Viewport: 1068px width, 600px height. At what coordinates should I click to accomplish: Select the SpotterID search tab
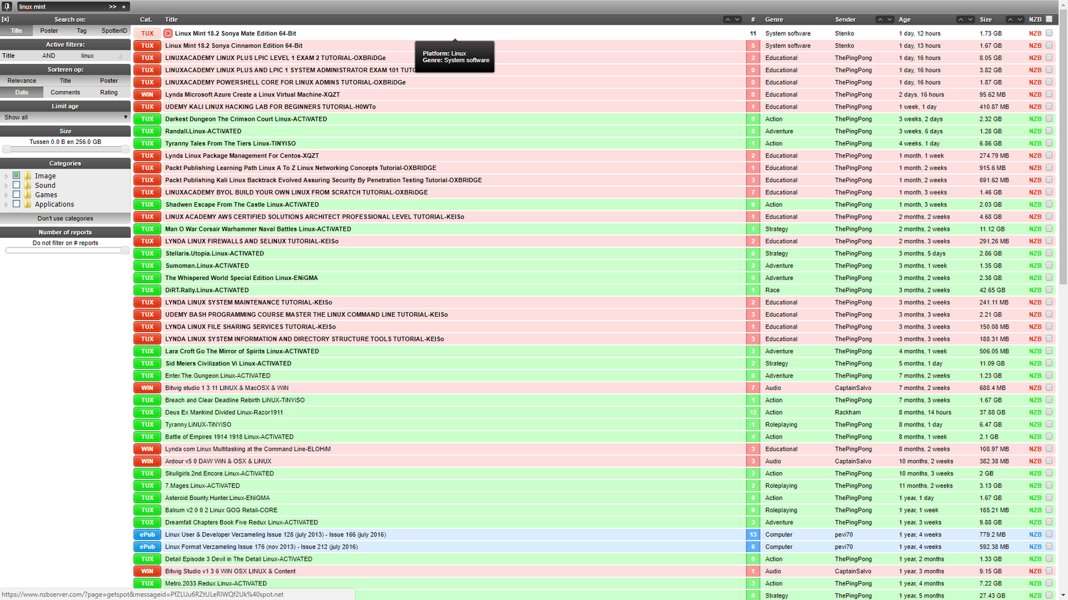coord(113,30)
